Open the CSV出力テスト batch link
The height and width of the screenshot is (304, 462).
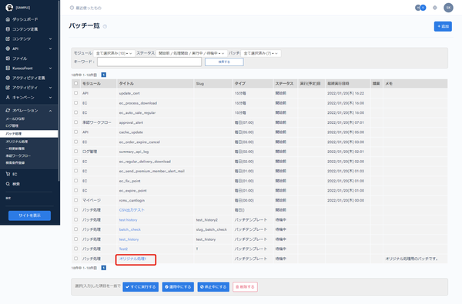coord(132,210)
